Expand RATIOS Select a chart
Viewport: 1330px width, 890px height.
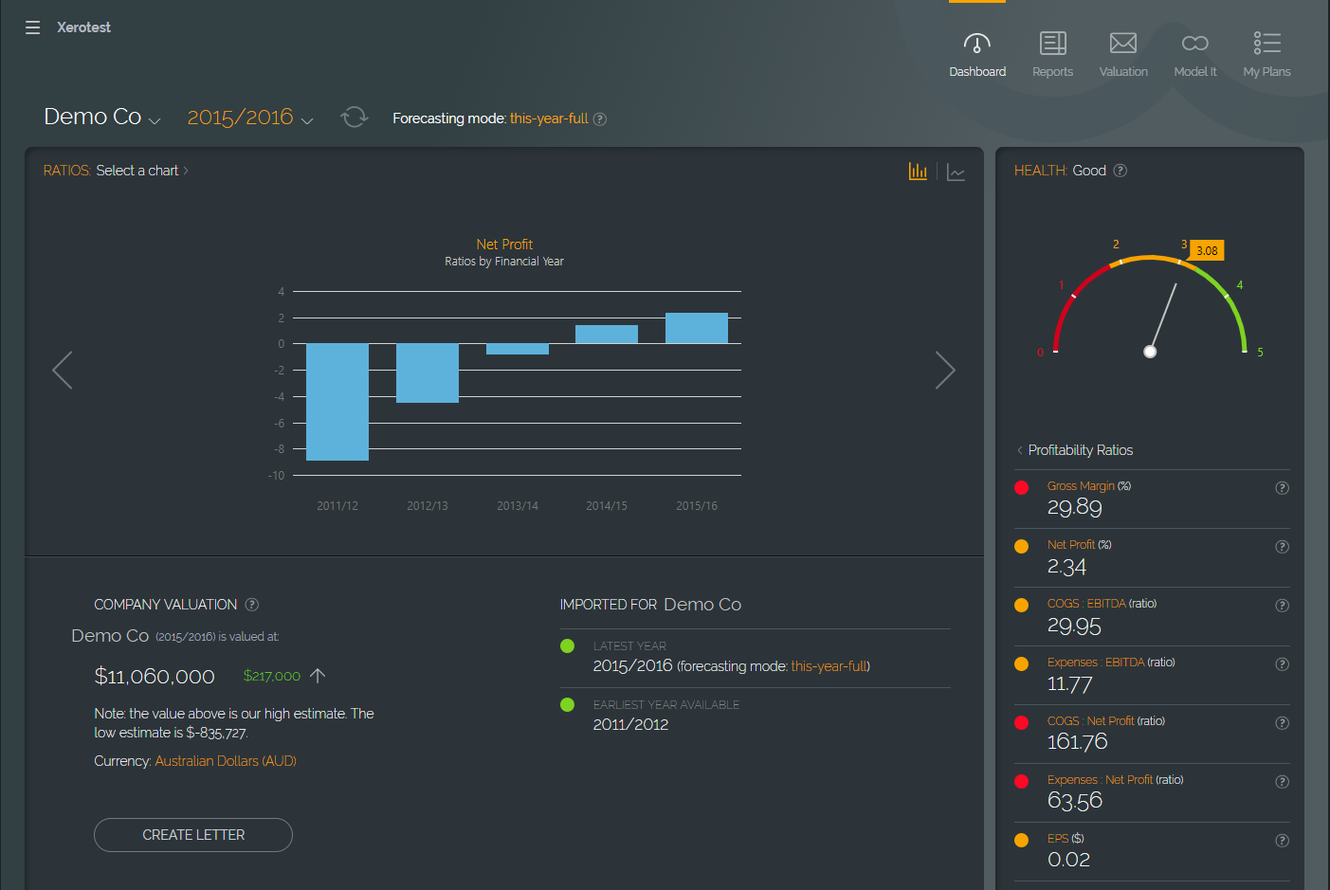click(142, 171)
